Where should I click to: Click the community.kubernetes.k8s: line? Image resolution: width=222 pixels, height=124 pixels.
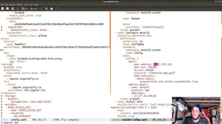coord(135,36)
